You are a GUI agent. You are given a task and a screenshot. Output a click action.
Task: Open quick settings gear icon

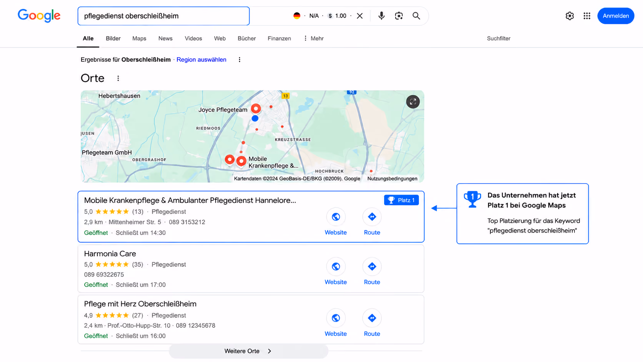[570, 16]
